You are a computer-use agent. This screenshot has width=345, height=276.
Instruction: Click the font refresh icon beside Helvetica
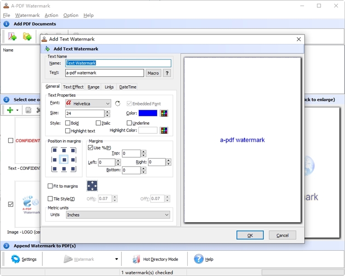click(118, 104)
